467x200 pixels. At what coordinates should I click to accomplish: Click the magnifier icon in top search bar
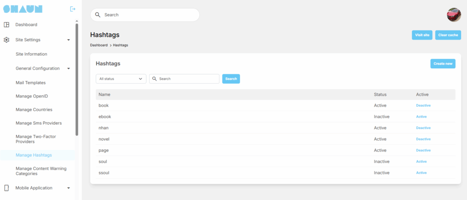click(x=98, y=15)
